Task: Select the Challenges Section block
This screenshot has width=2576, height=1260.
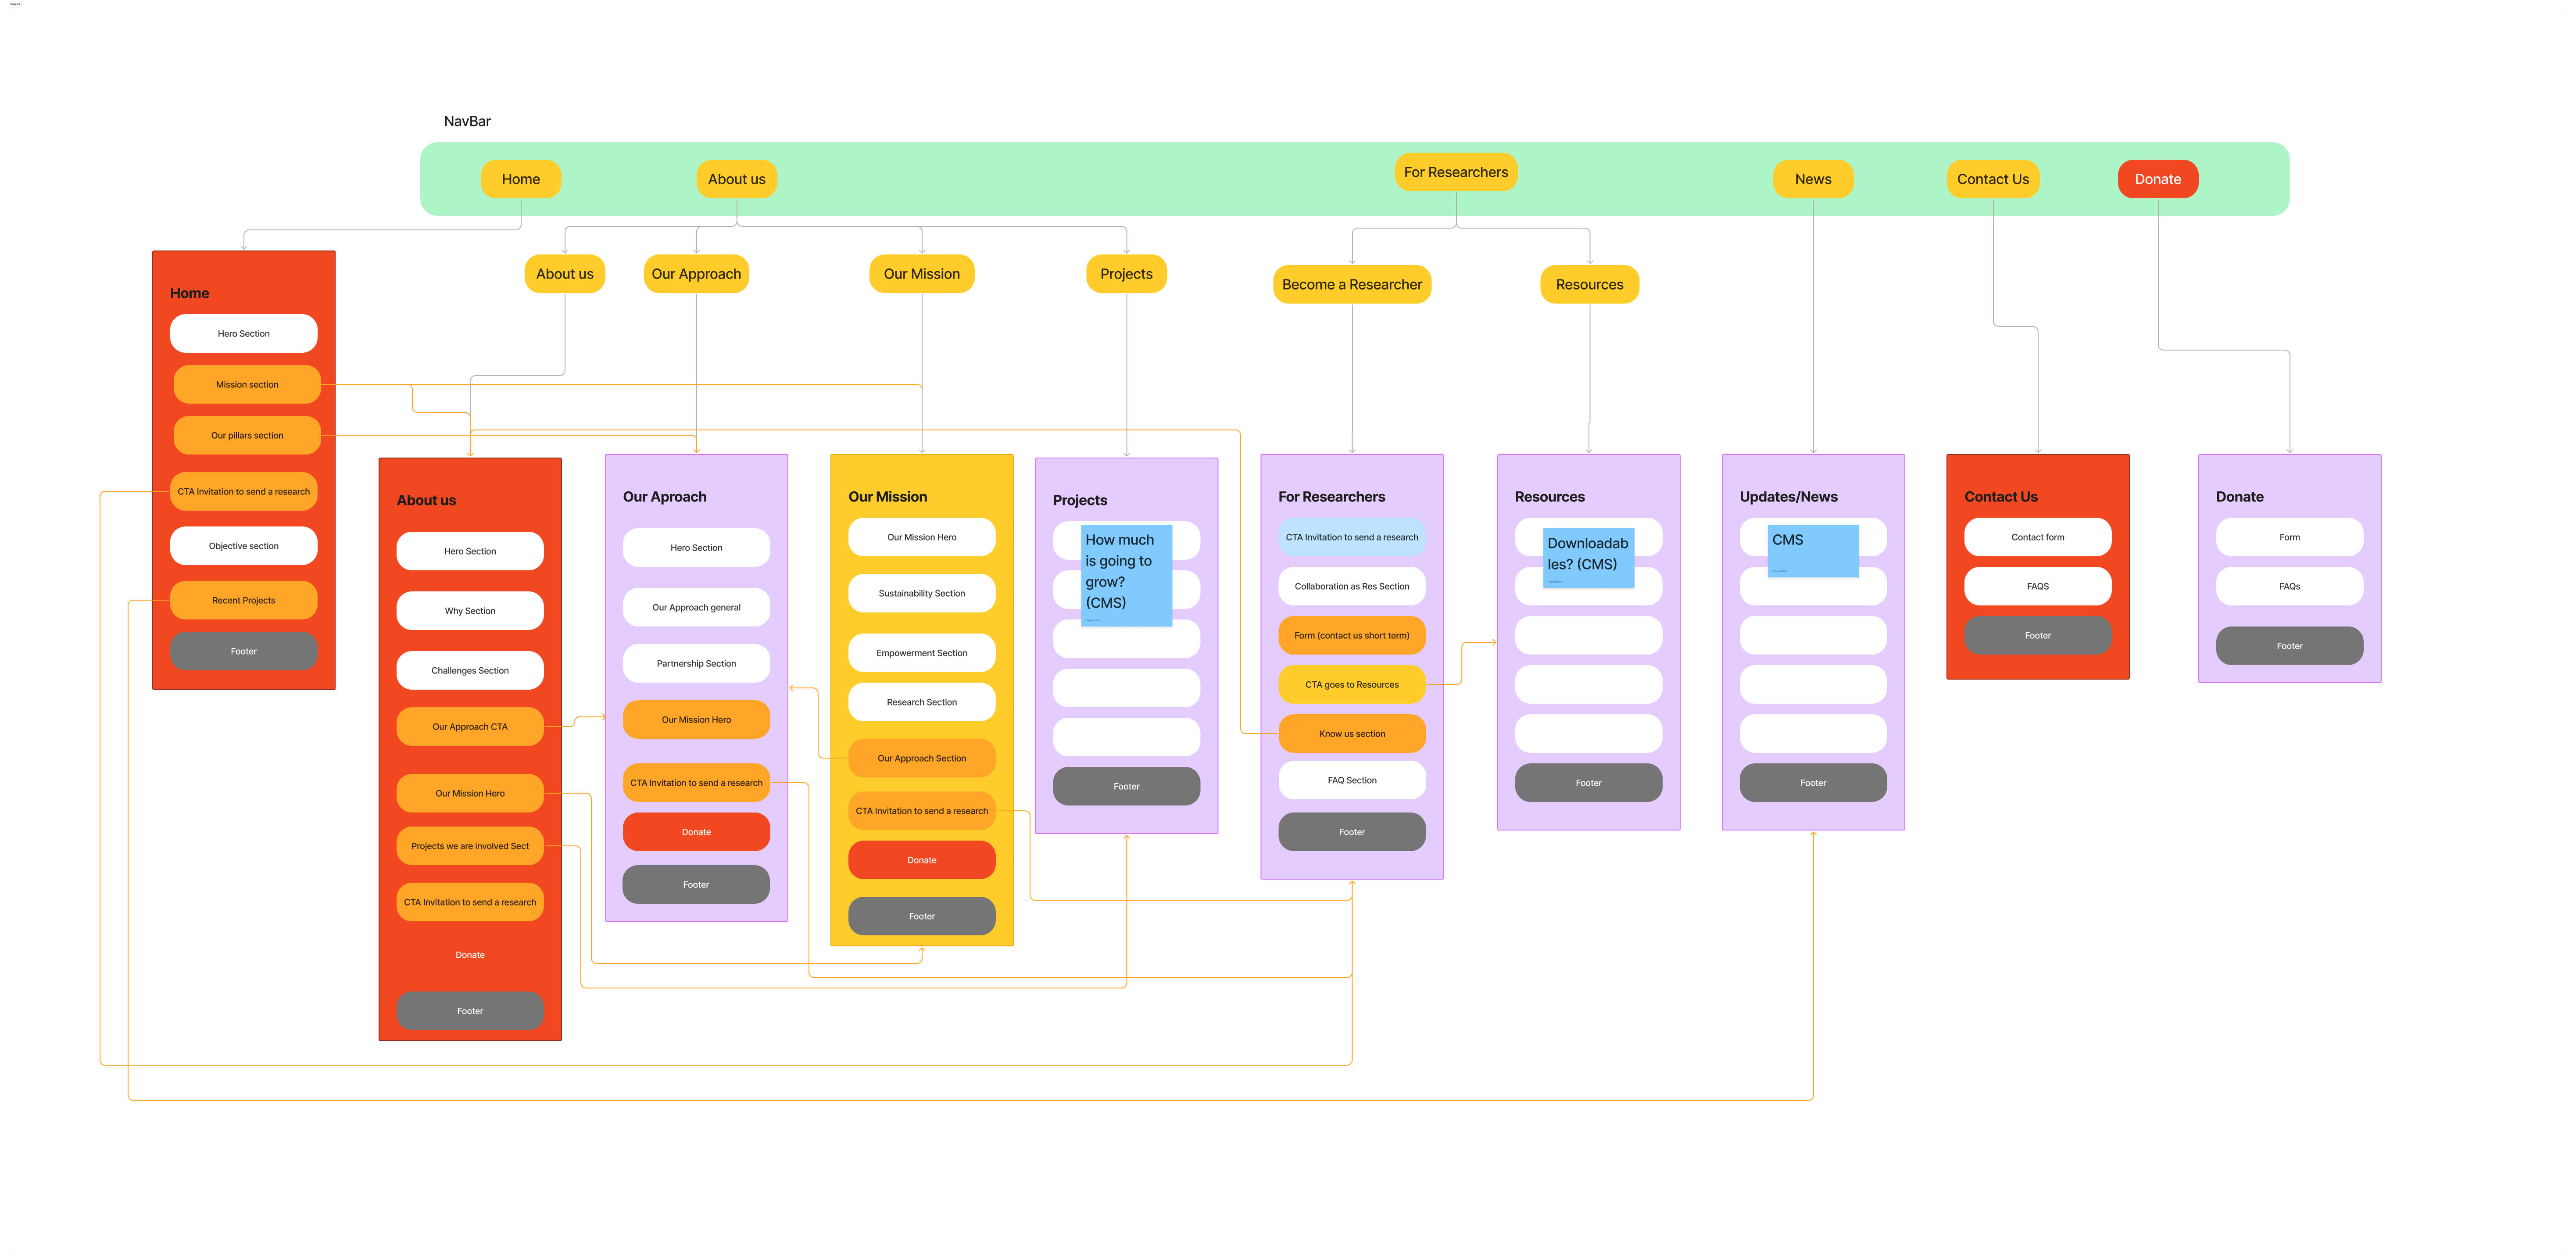Action: point(470,670)
